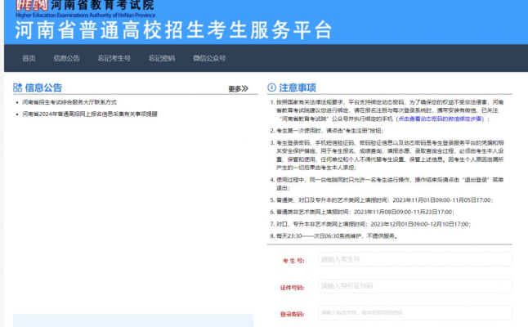
Task: Click the red 证件号码 field label
Action: coord(291,287)
